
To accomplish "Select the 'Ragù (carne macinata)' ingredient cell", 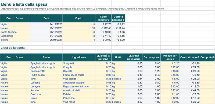I will coord(79,86).
